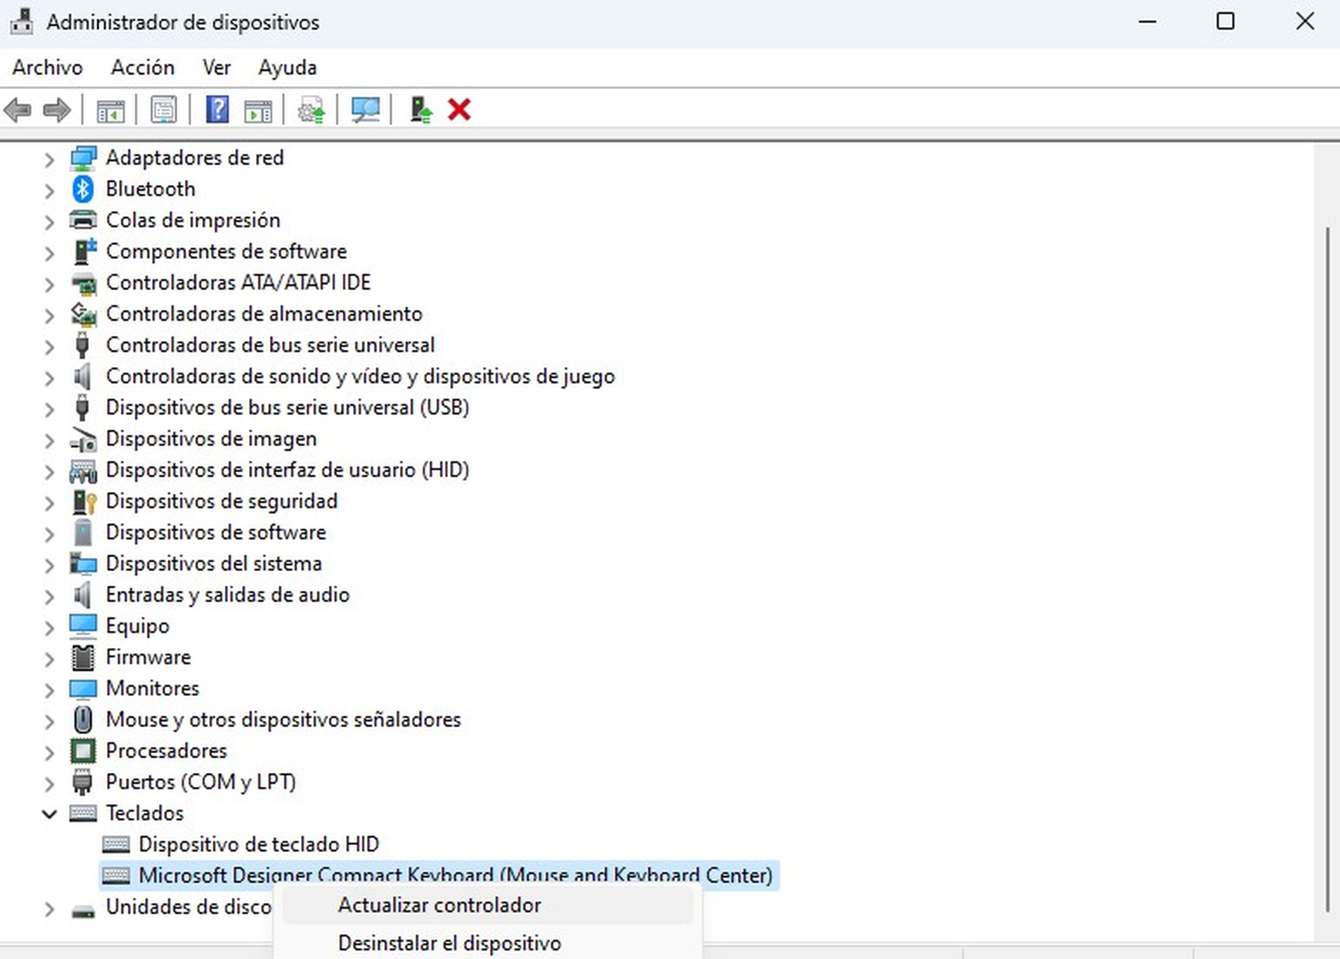1340x959 pixels.
Task: Click the back arrow toolbar icon
Action: [x=18, y=110]
